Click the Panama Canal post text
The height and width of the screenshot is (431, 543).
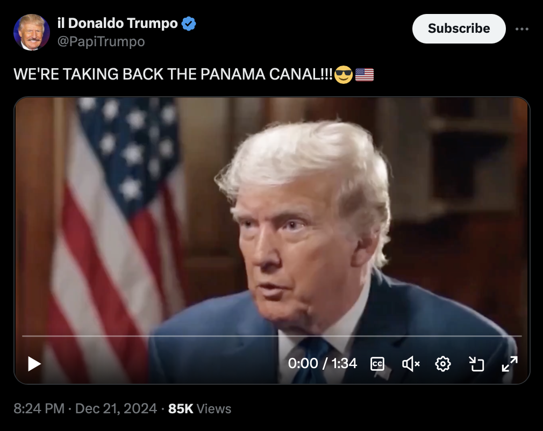[173, 74]
